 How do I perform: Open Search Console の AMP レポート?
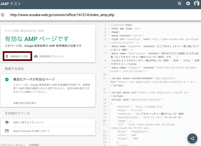[31, 131]
